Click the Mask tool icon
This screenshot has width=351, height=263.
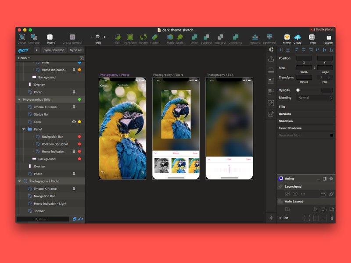(x=170, y=37)
